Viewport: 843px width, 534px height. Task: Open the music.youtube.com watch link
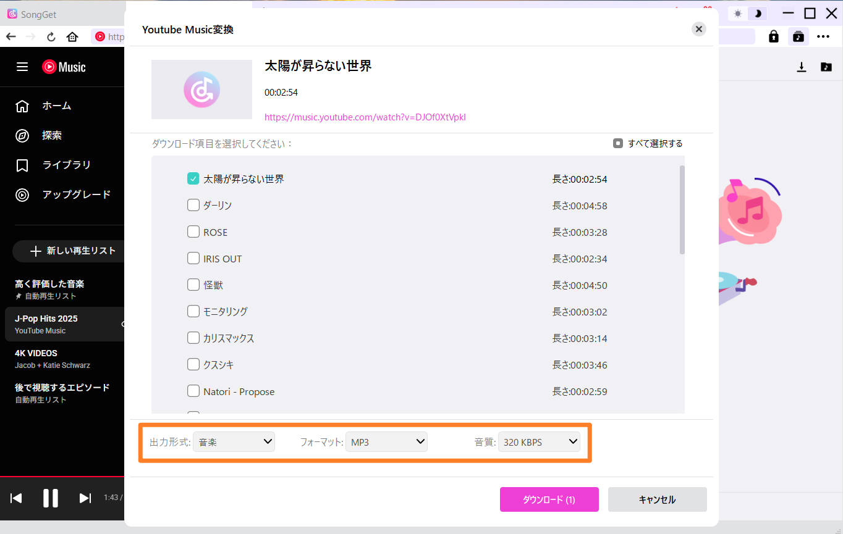[x=365, y=117]
